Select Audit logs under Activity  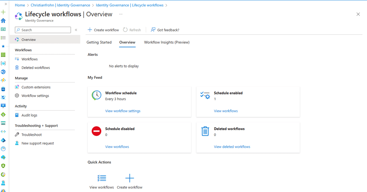tap(29, 115)
